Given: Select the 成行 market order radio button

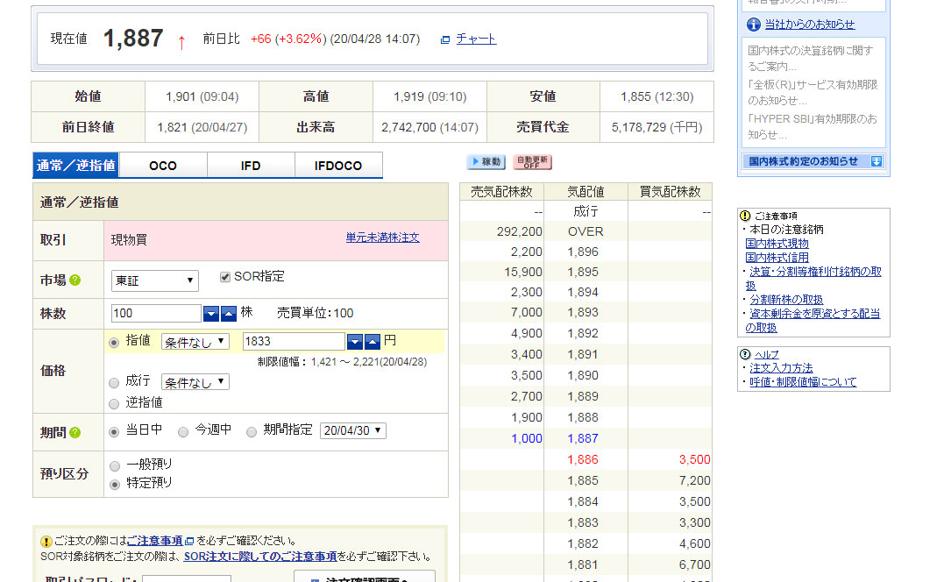Looking at the screenshot, I should 113,382.
